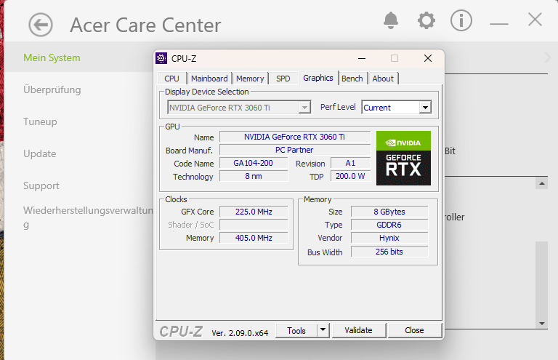The width and height of the screenshot is (558, 360).
Task: Click the Memory clock 405.0 MHz
Action: point(254,238)
